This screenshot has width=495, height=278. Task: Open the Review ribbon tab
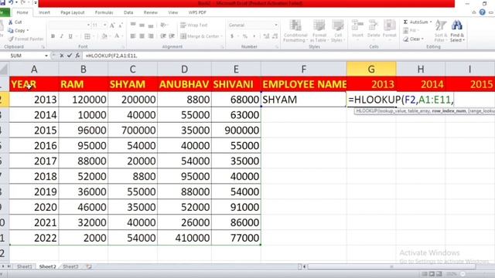(150, 12)
